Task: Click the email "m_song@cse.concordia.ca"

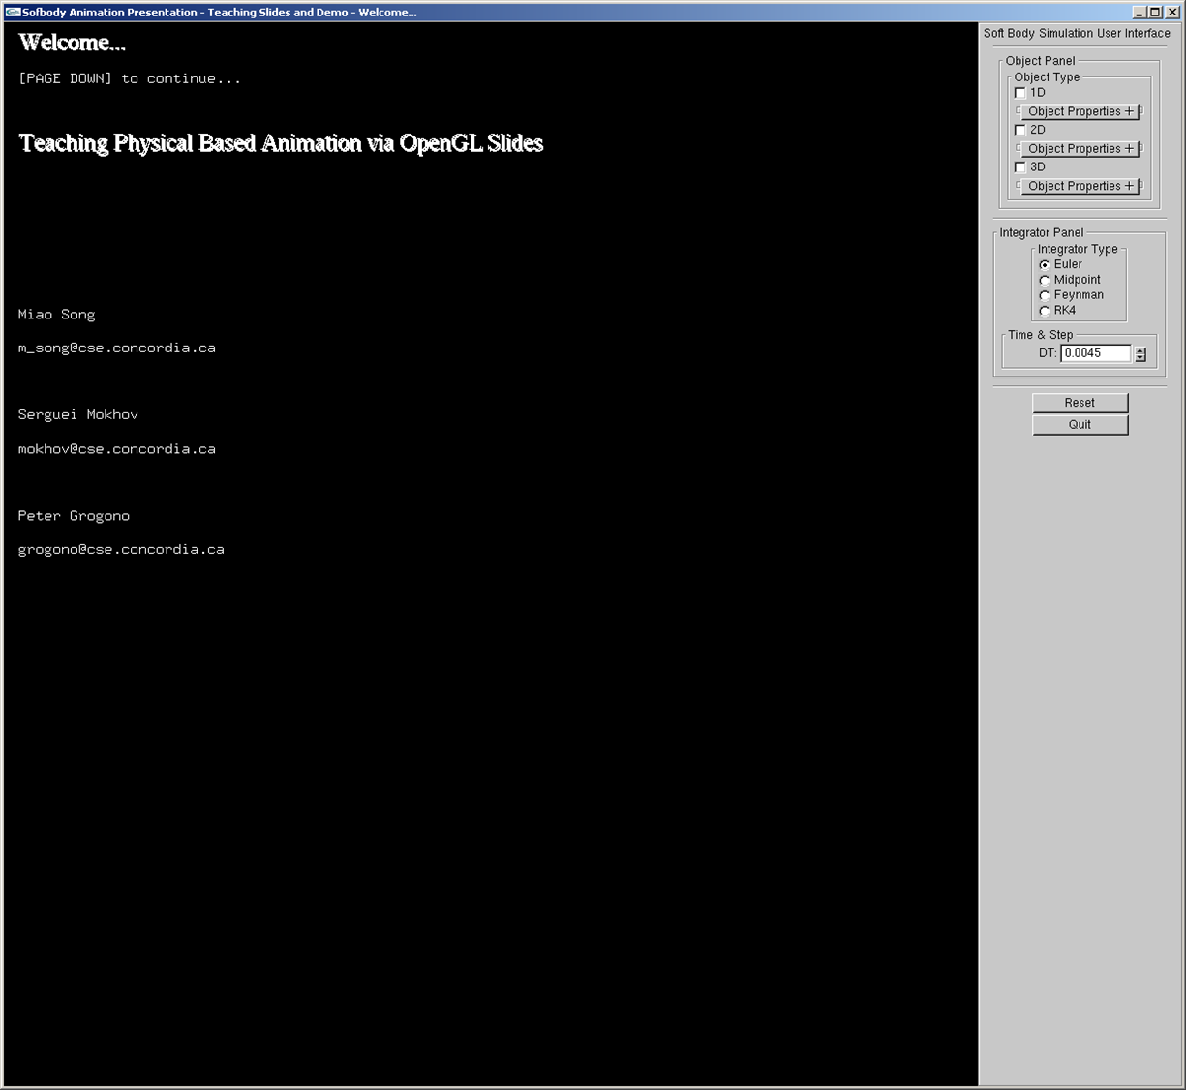Action: click(117, 348)
